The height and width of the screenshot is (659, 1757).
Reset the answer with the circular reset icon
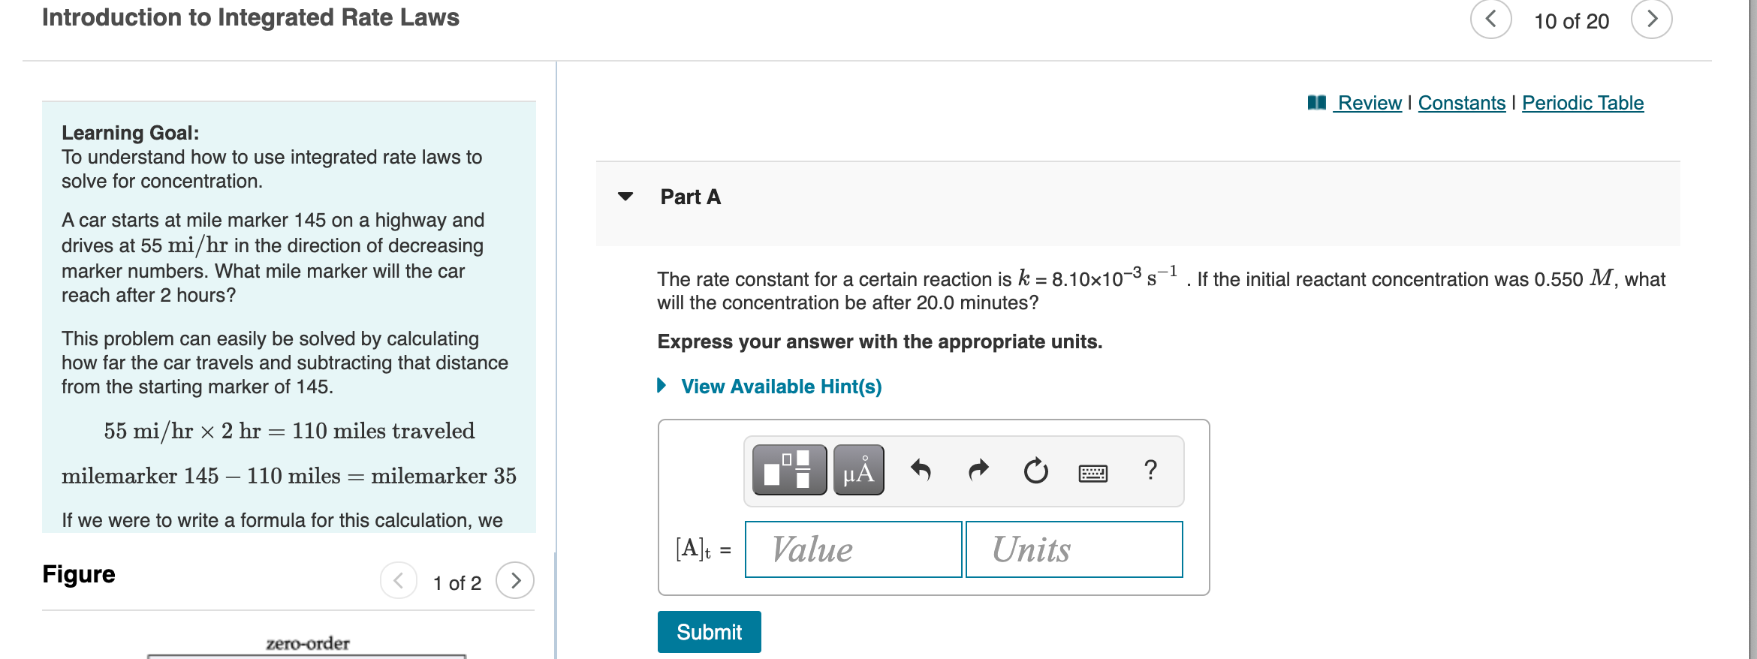click(x=1035, y=471)
